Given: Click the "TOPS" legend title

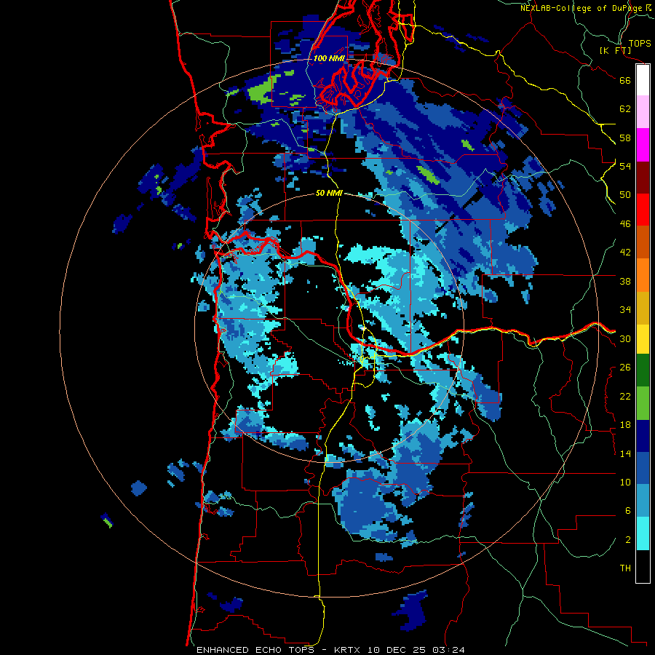Looking at the screenshot, I should (640, 44).
